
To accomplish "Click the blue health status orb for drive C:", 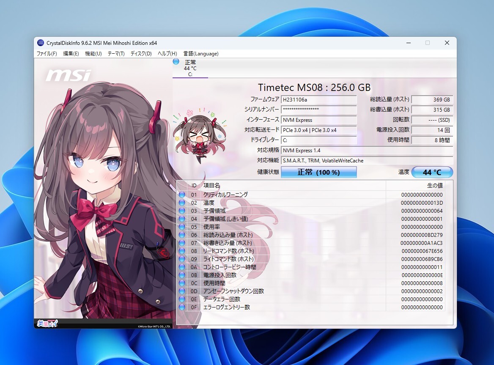I will tap(176, 62).
